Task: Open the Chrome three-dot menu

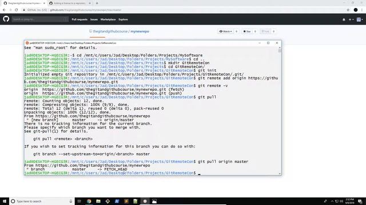Action: coord(362,10)
